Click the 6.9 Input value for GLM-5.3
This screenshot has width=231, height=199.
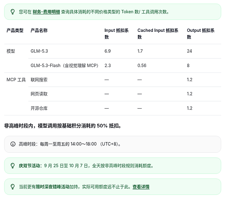tap(108, 51)
